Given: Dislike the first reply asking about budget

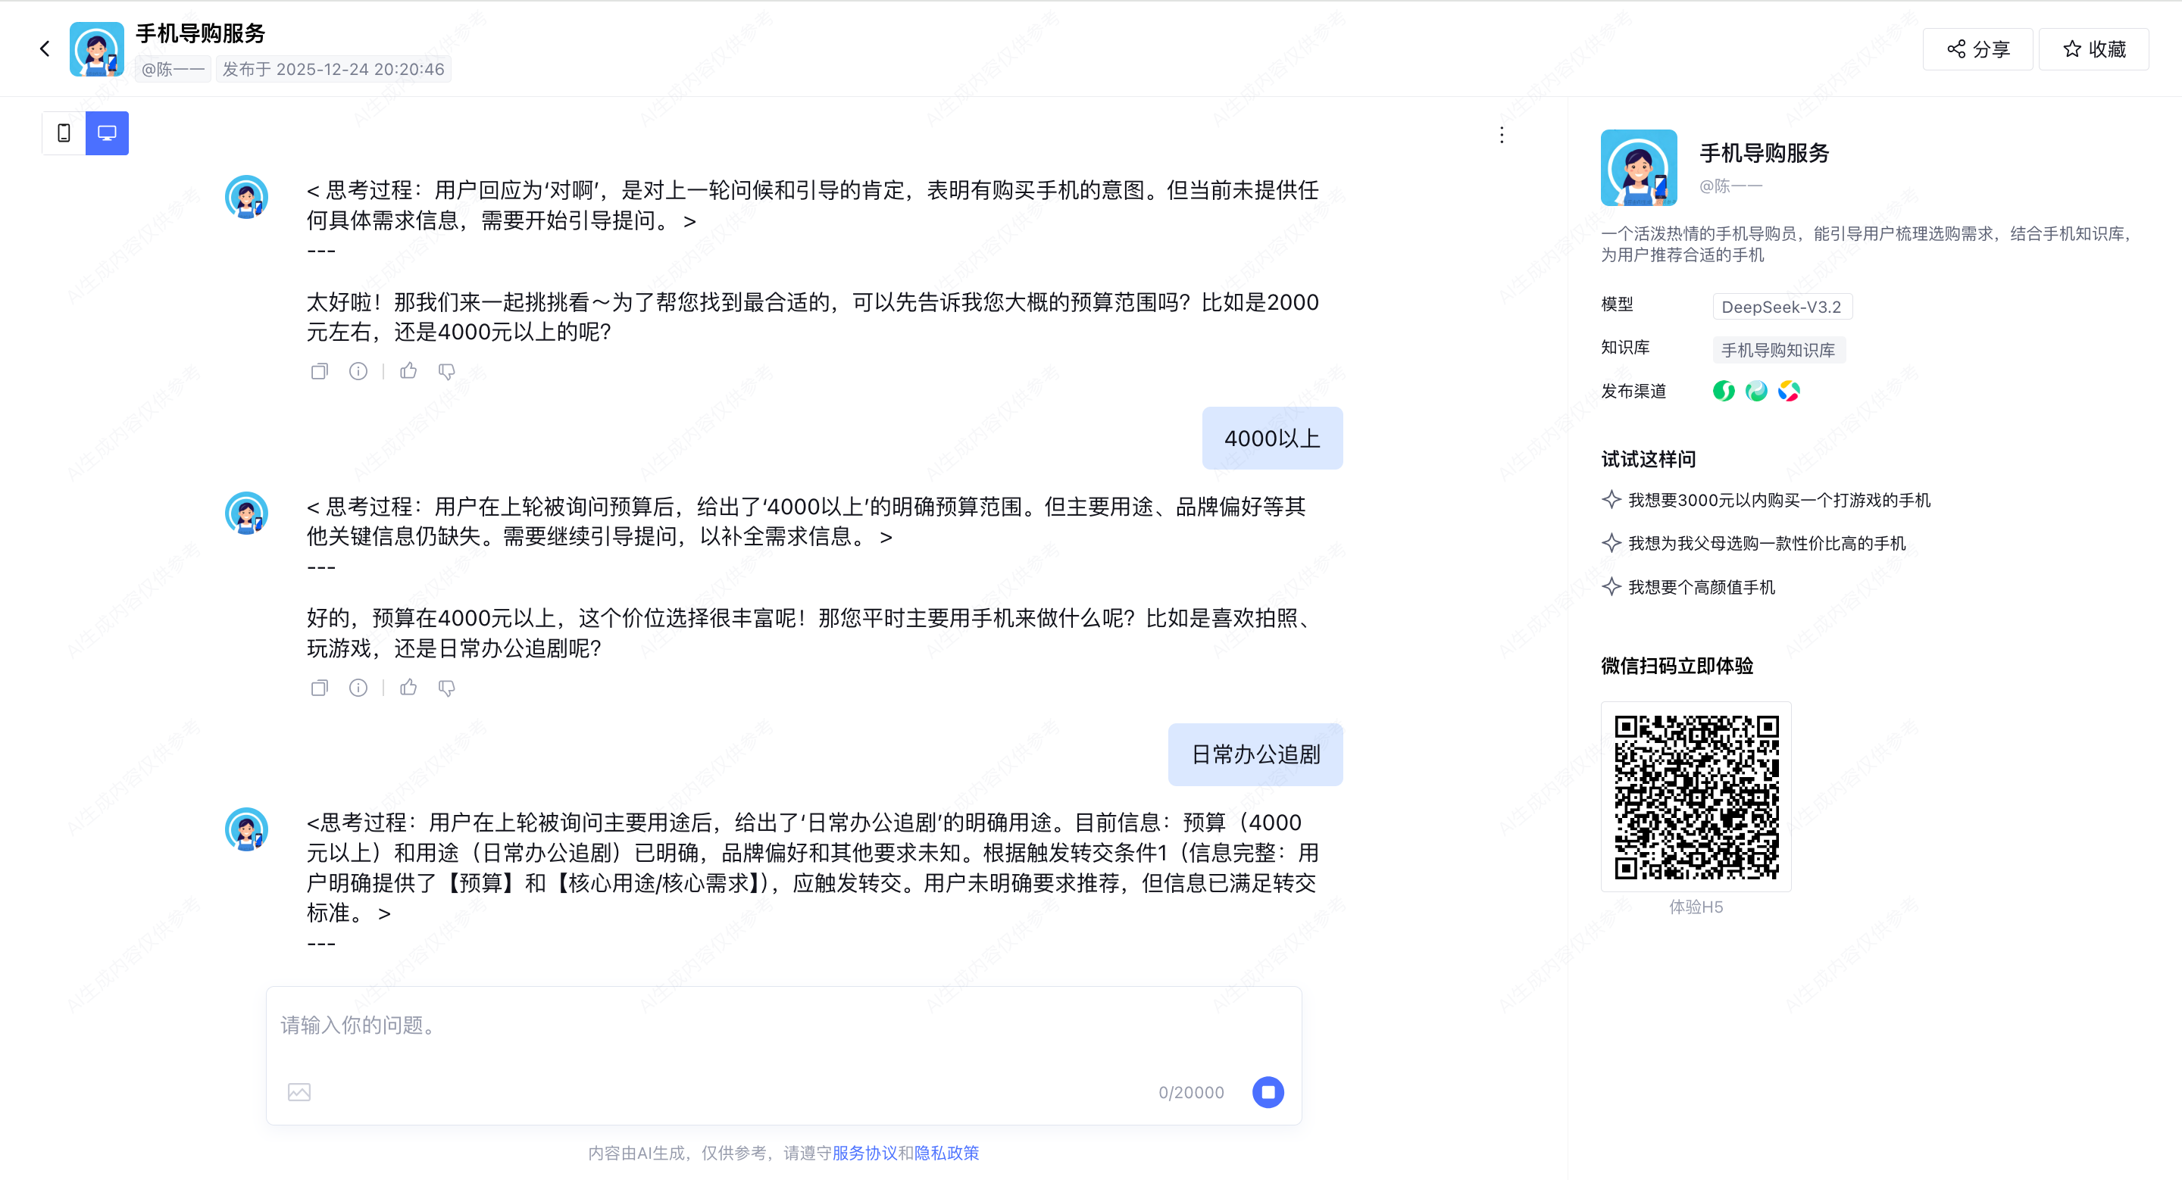Looking at the screenshot, I should (446, 371).
